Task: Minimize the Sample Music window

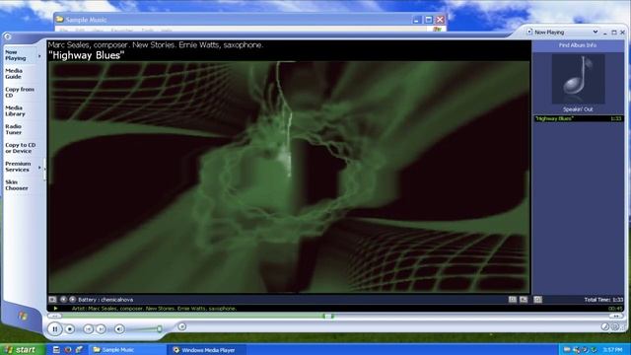Action: click(417, 20)
